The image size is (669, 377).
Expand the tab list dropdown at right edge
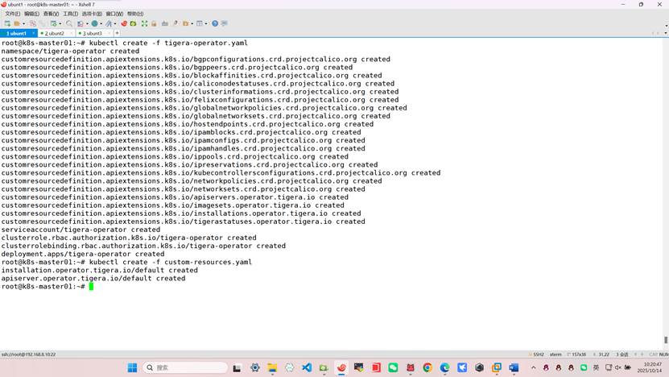click(666, 33)
